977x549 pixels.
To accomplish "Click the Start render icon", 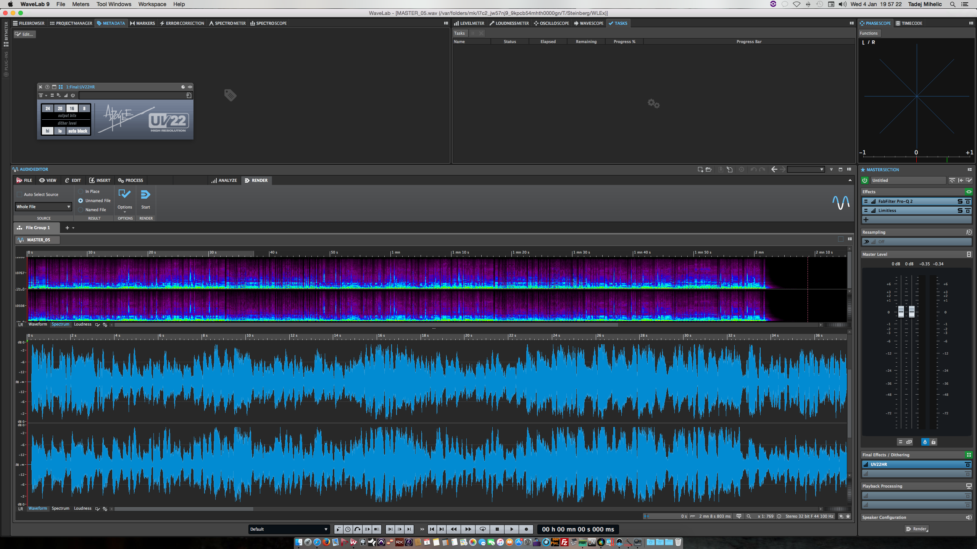I will pyautogui.click(x=145, y=195).
